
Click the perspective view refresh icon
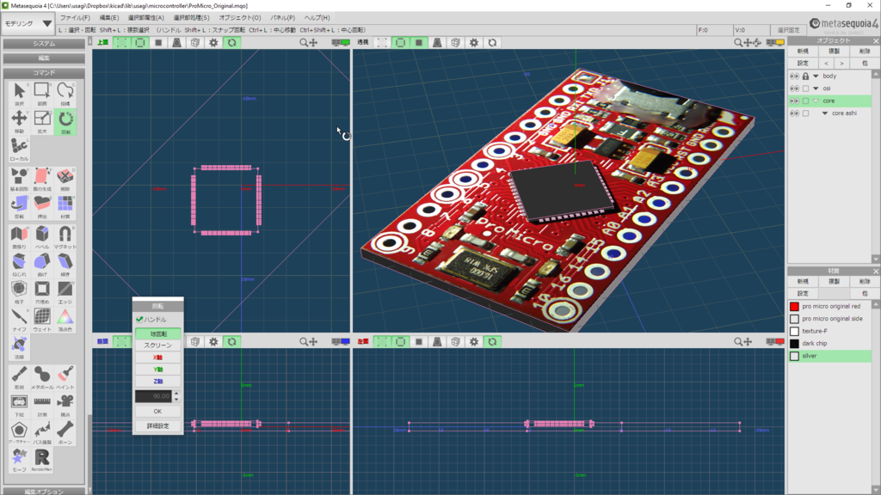pos(492,43)
